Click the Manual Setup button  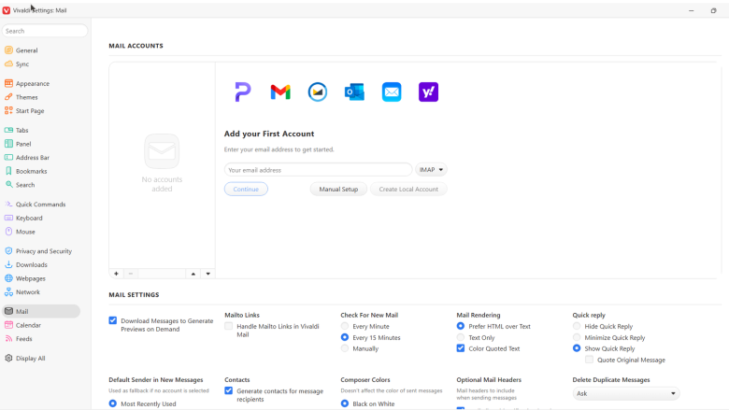[338, 189]
